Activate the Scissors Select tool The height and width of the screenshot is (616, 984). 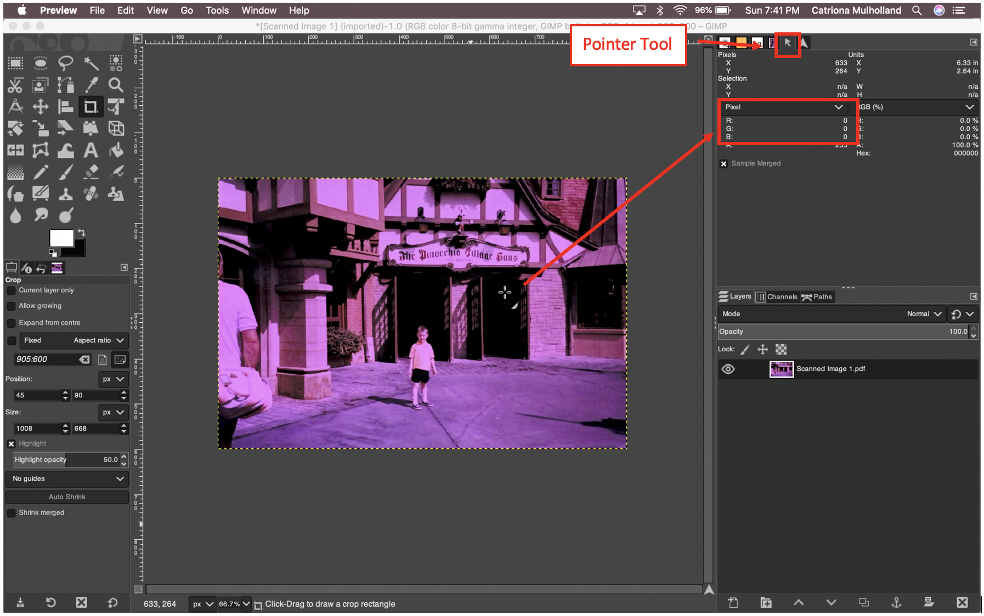click(x=15, y=85)
